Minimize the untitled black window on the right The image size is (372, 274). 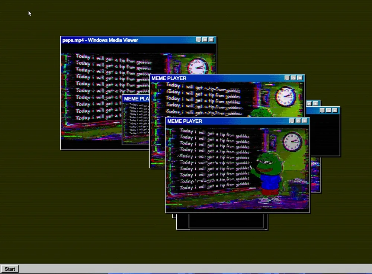322,110
